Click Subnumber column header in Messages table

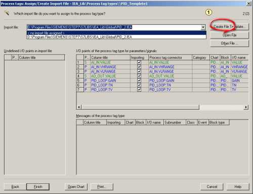click(x=175, y=123)
